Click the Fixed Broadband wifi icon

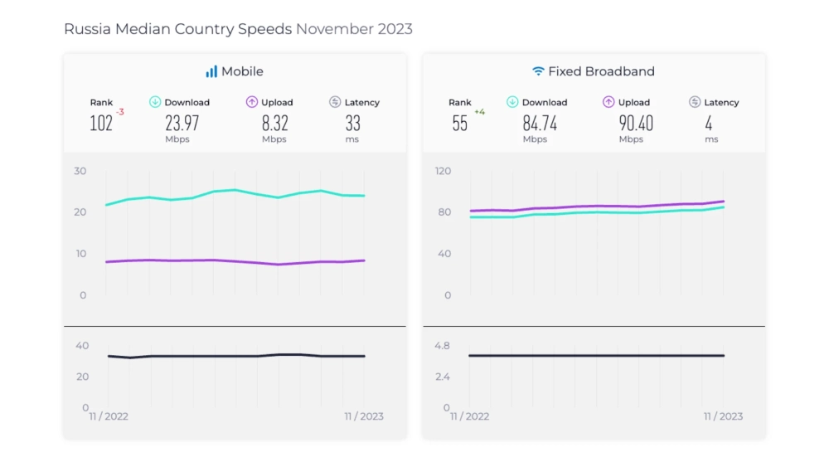point(538,72)
